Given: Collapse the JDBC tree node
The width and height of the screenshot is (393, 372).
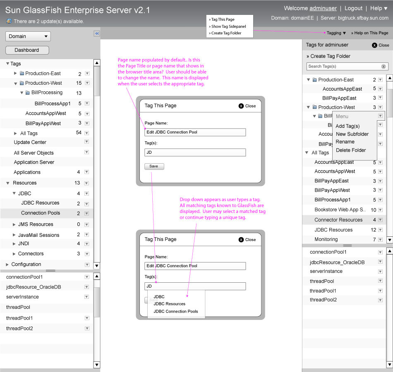Looking at the screenshot, I should (14, 193).
